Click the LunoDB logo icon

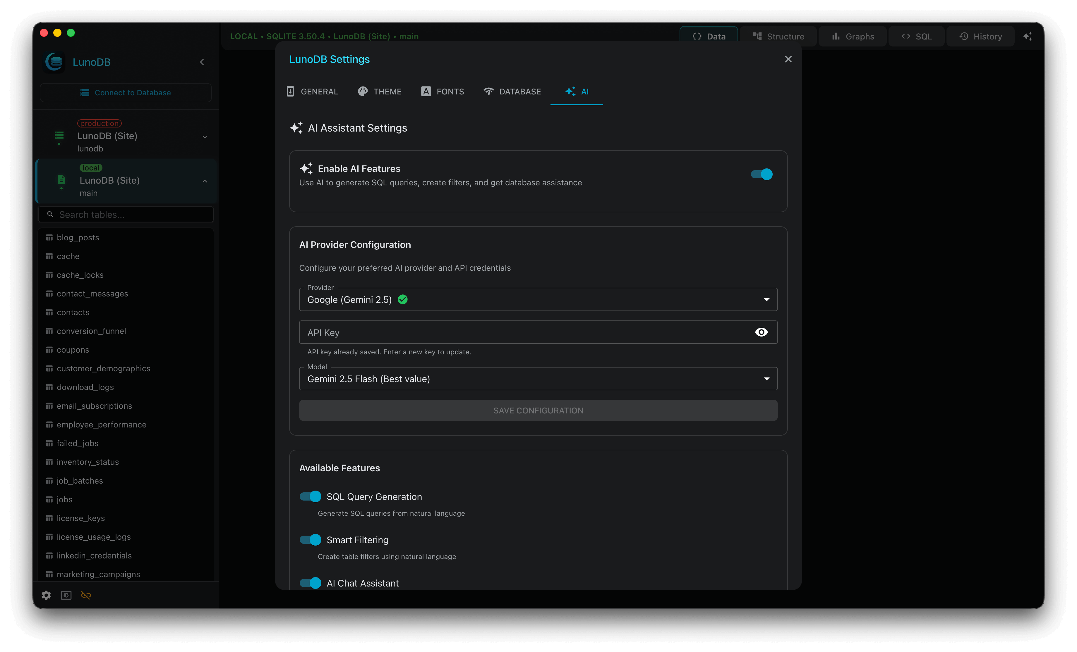55,62
